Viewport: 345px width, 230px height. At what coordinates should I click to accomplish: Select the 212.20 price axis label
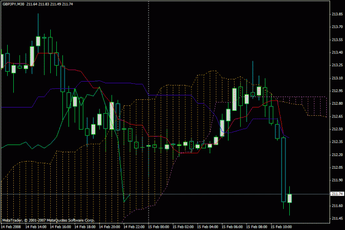tap(337, 155)
